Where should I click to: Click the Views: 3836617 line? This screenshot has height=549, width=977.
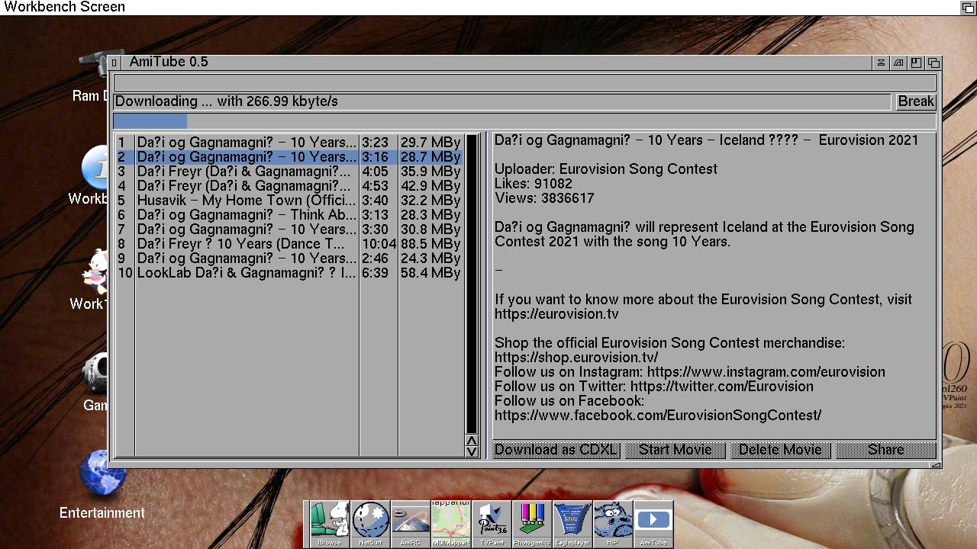544,198
